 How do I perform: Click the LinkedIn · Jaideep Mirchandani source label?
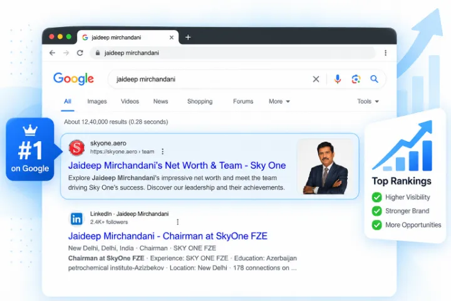point(130,214)
